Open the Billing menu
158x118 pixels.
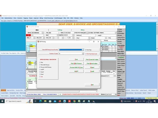(x=41, y=18)
